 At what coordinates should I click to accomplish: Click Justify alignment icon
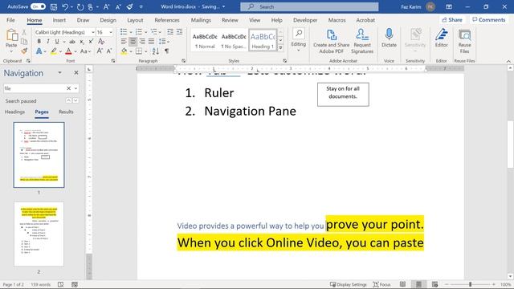[x=151, y=42]
